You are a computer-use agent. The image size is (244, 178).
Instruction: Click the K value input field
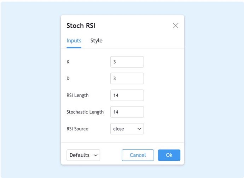point(127,62)
